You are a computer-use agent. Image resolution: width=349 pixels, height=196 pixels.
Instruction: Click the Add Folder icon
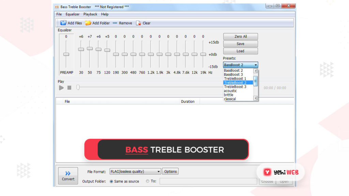pos(88,23)
